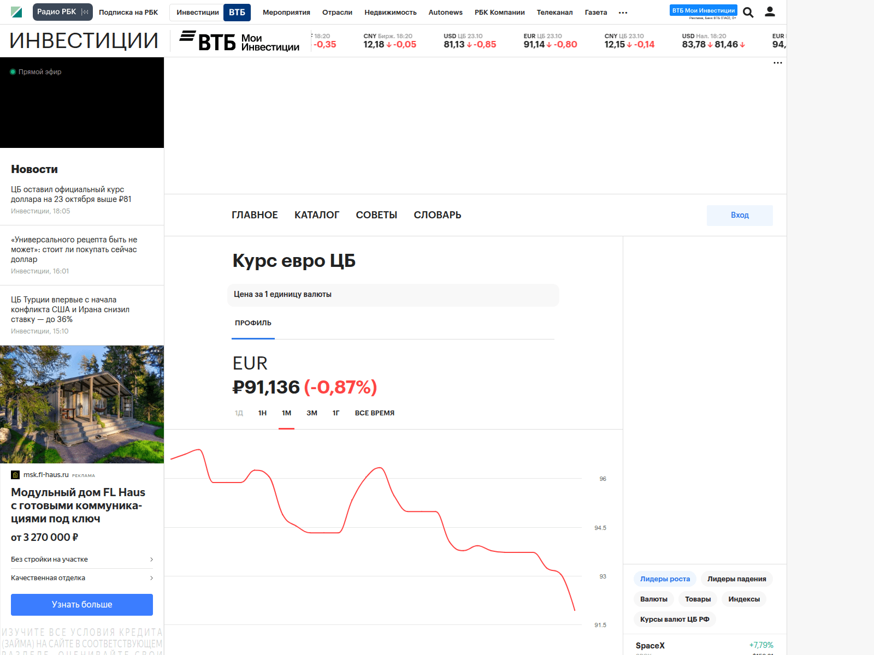This screenshot has height=655, width=874.
Task: Select the ВСЕ ВРЕМЯ chart period
Action: (x=375, y=413)
